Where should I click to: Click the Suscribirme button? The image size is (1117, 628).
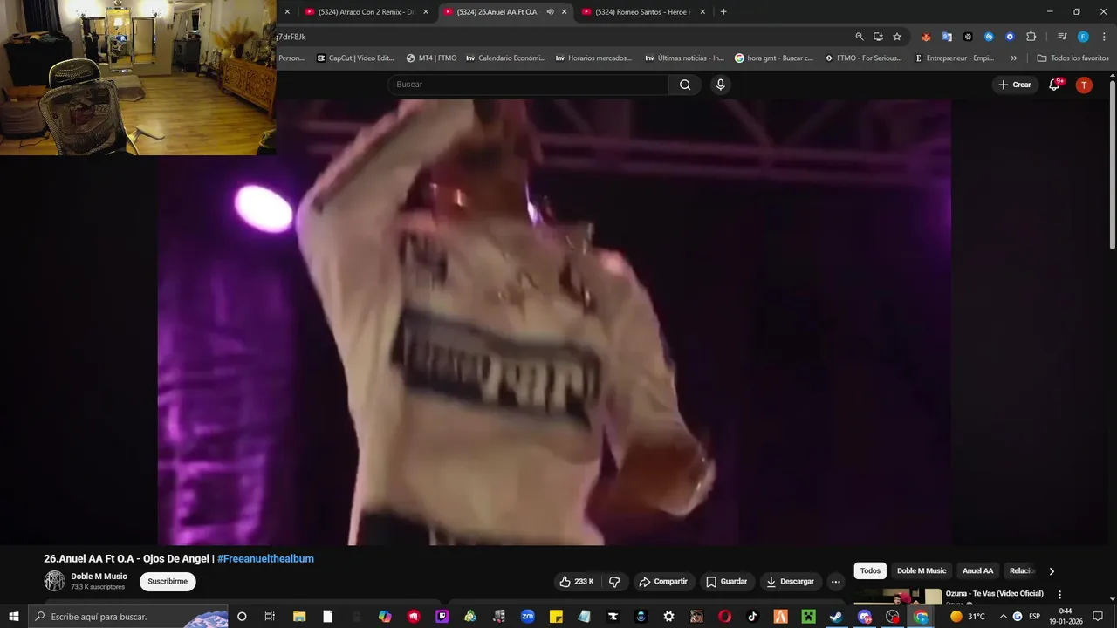pos(168,582)
